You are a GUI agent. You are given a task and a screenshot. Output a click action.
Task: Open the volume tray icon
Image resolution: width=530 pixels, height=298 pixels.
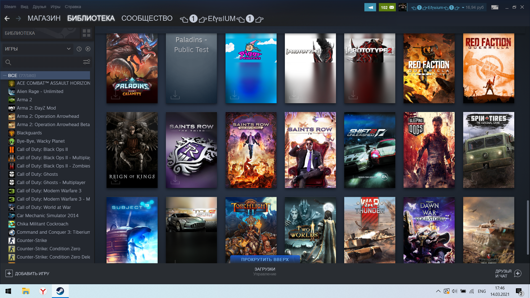(455, 291)
